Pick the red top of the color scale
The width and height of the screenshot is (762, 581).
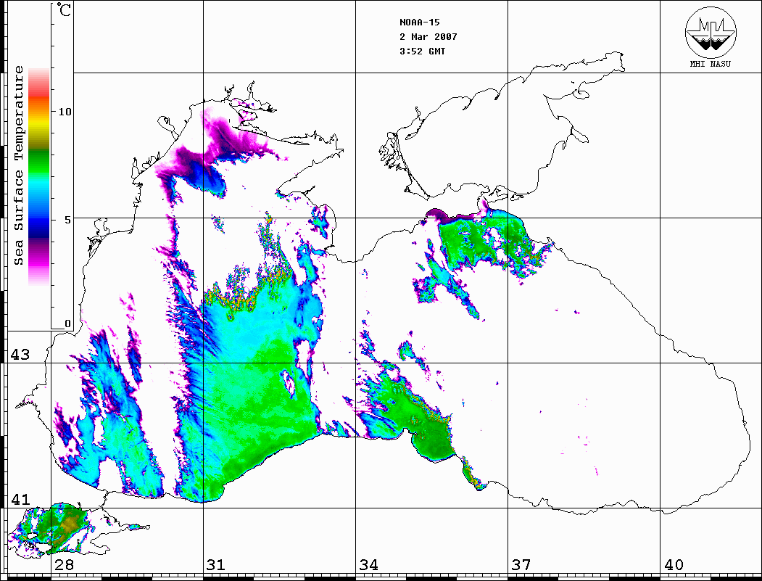point(39,85)
